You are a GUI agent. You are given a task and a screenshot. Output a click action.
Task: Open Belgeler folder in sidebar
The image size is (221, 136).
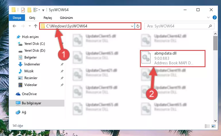[30, 57]
